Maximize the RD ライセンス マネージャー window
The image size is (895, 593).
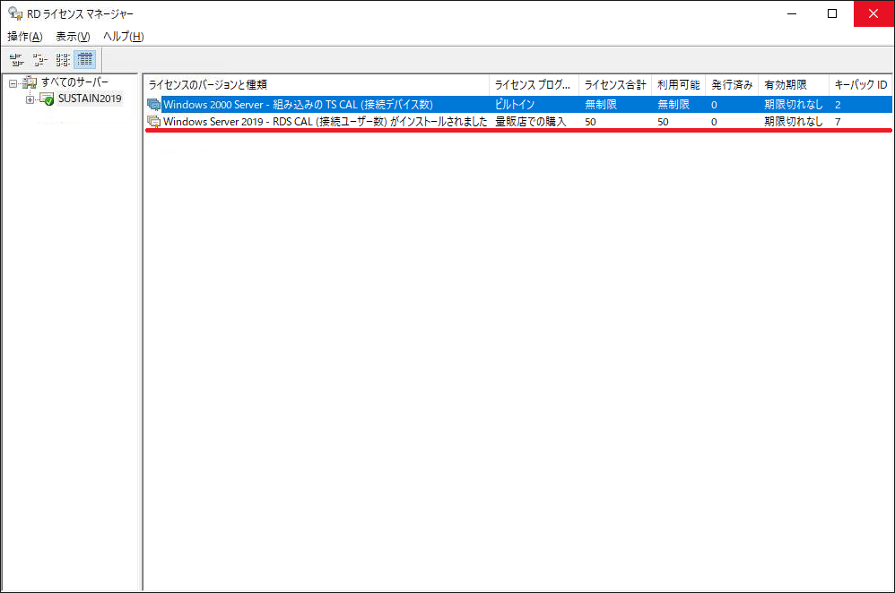click(x=832, y=13)
